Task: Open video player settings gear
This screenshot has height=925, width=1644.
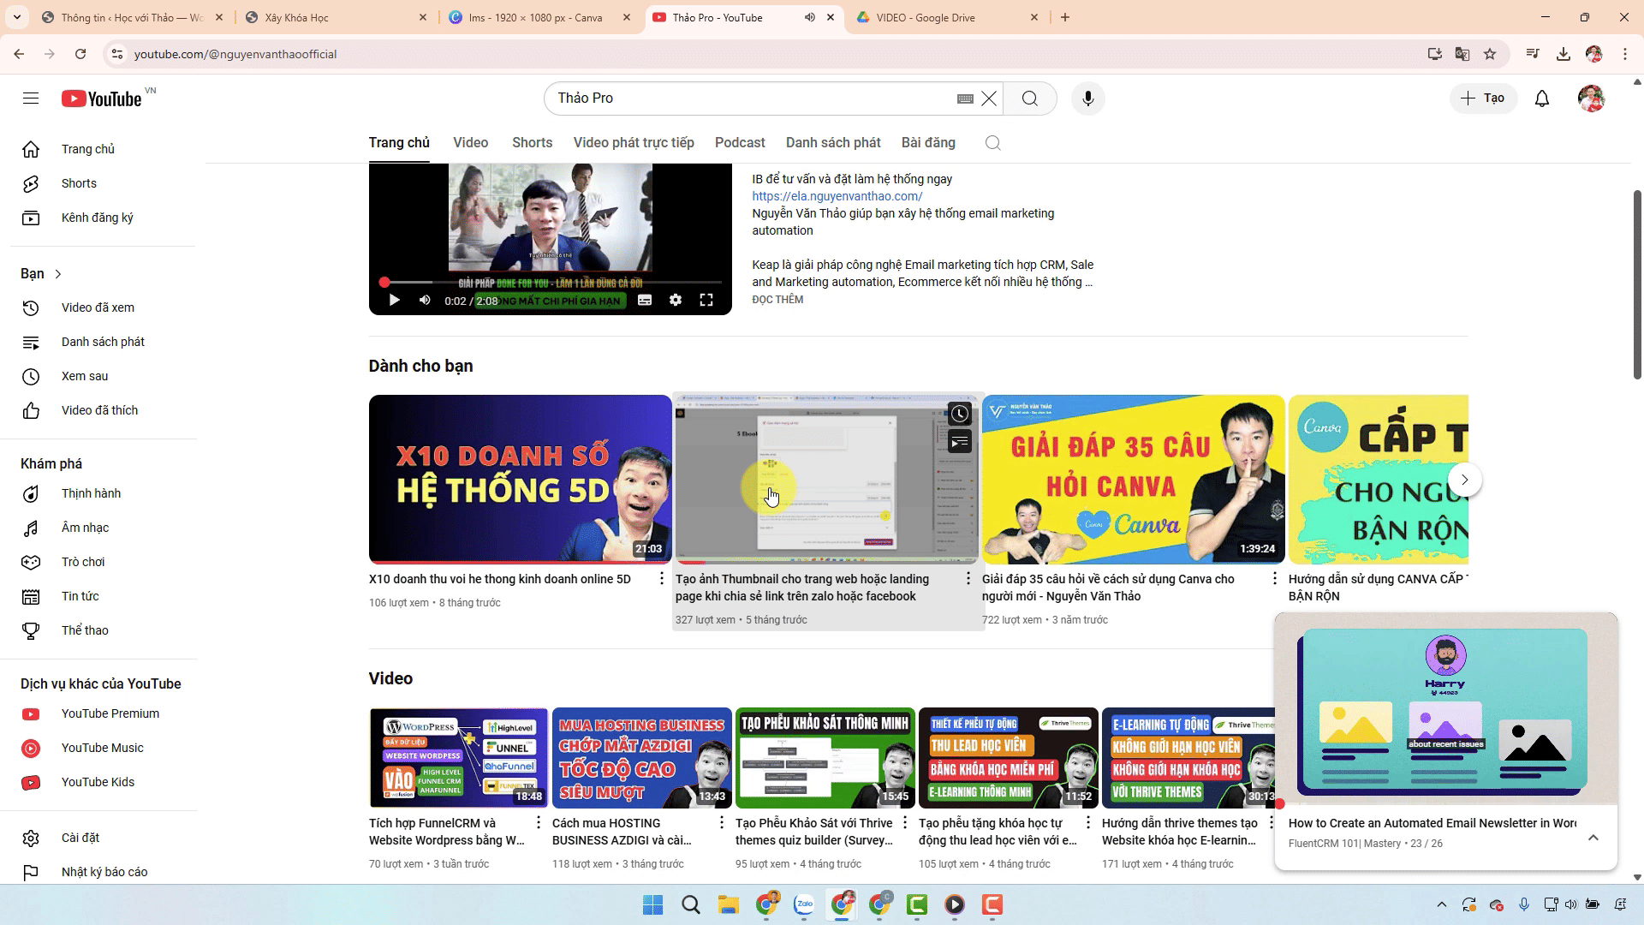Action: [x=676, y=301]
